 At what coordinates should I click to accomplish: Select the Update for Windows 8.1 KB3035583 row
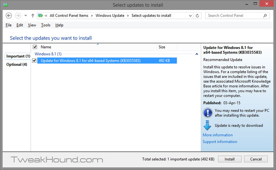[x=107, y=61]
